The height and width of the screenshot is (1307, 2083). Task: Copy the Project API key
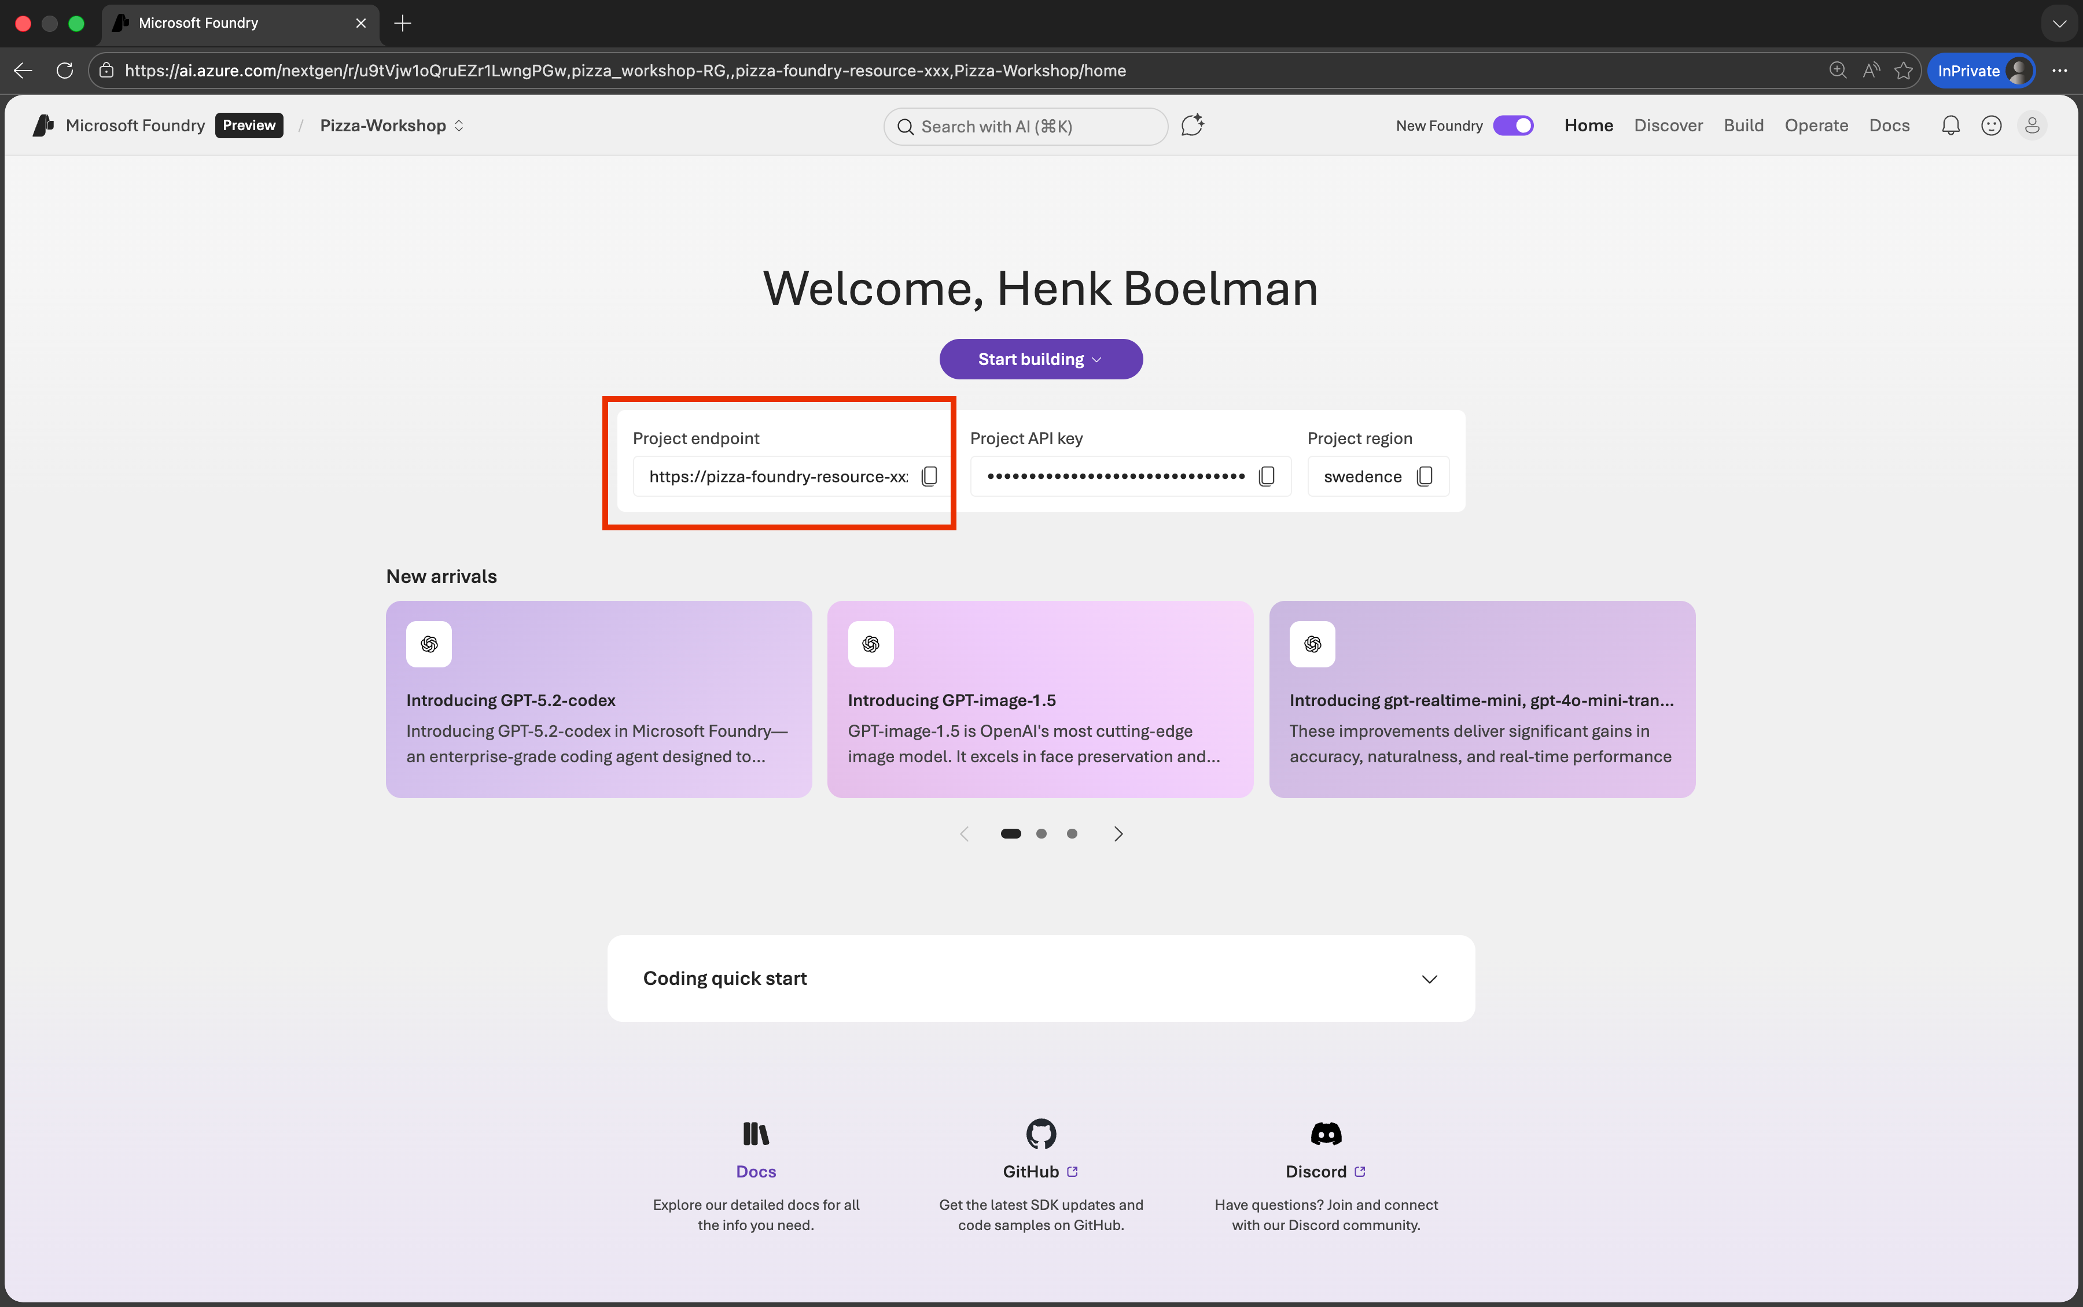pos(1267,477)
